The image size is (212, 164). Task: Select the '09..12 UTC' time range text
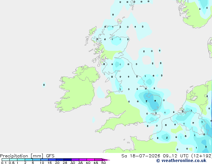[176, 156]
